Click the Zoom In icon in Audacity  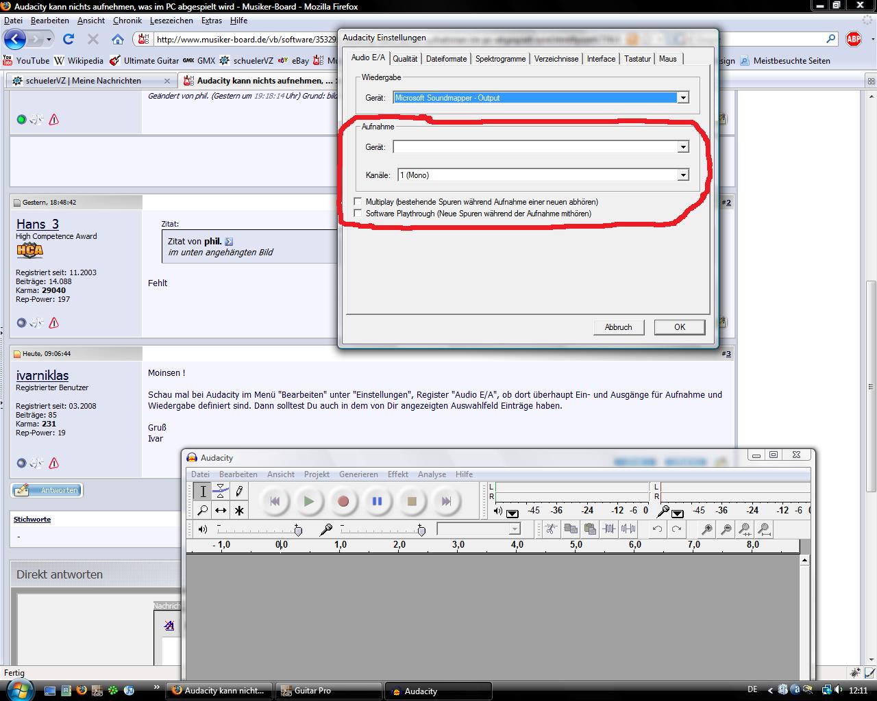(706, 528)
